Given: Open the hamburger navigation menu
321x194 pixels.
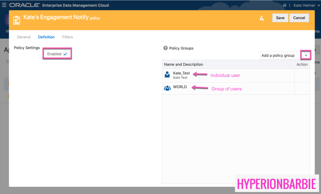Looking at the screenshot, I should (x=4, y=5).
